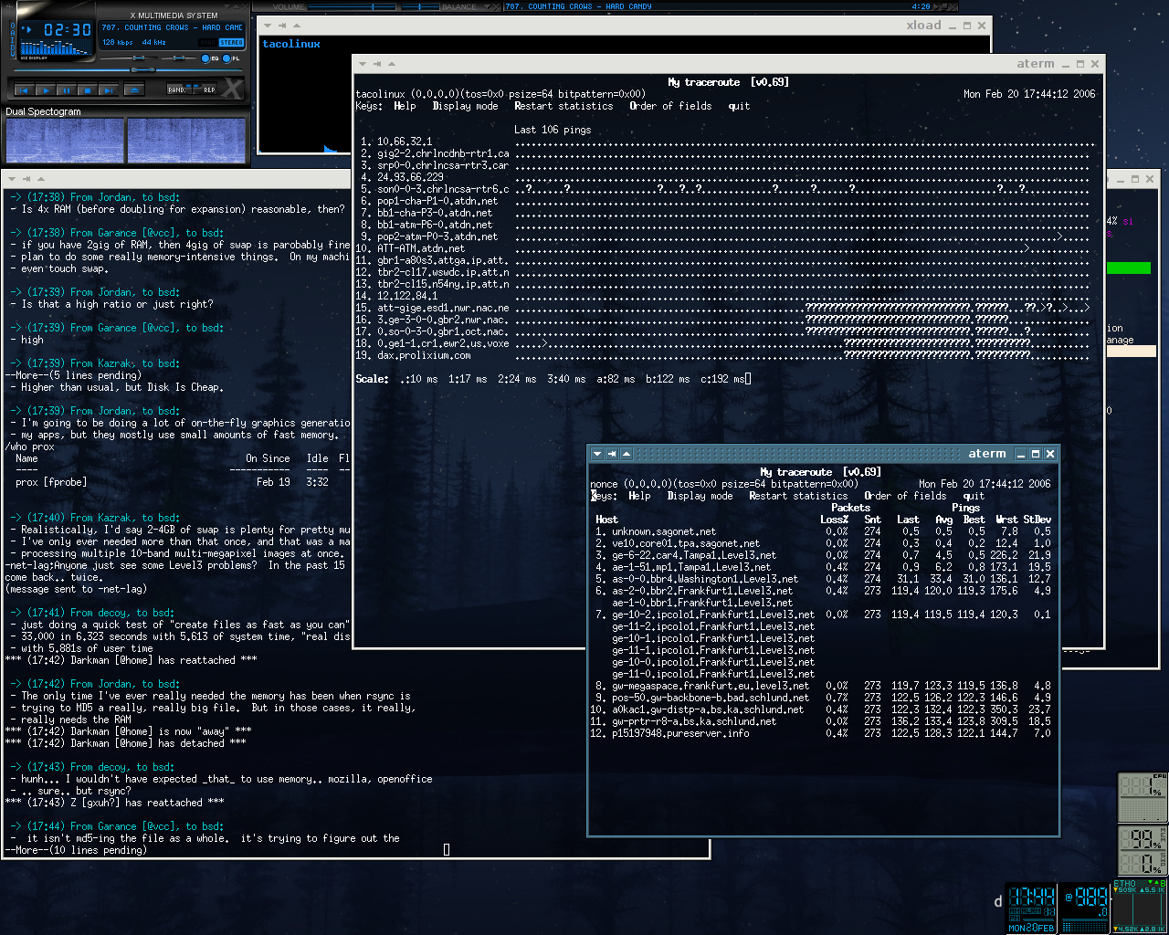
Task: Pause the currently playing song
Action: click(67, 89)
